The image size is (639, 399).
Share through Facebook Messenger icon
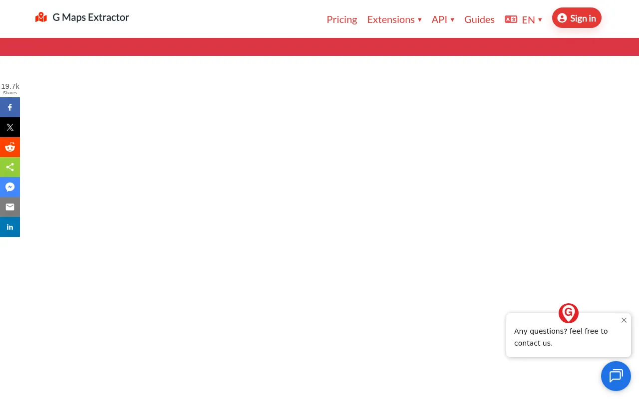(x=10, y=187)
